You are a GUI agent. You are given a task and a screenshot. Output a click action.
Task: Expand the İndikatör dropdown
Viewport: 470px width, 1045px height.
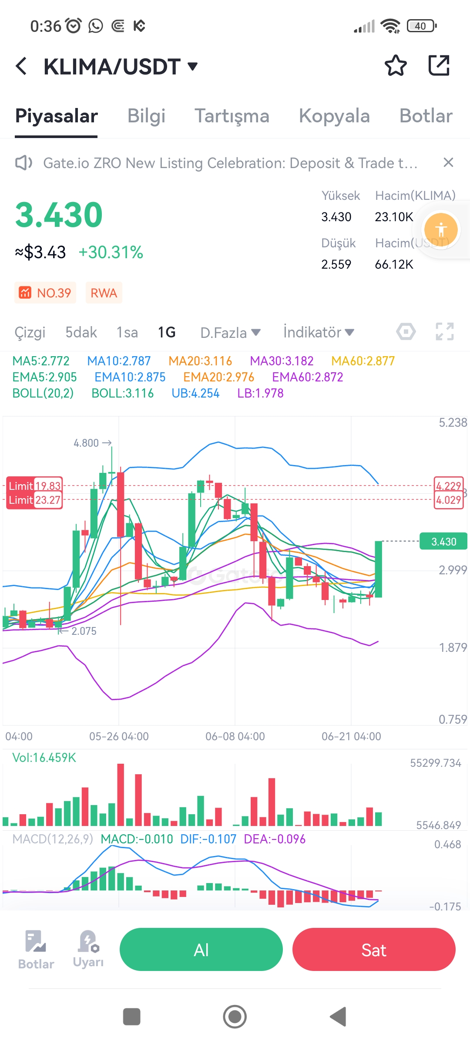[x=319, y=332]
